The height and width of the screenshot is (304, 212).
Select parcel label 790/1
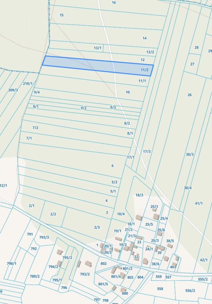(12, 264)
